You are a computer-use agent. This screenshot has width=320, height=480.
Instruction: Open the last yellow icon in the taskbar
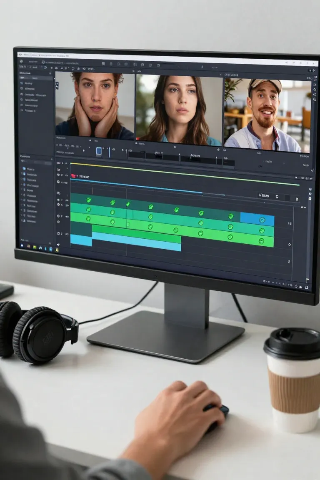point(57,250)
